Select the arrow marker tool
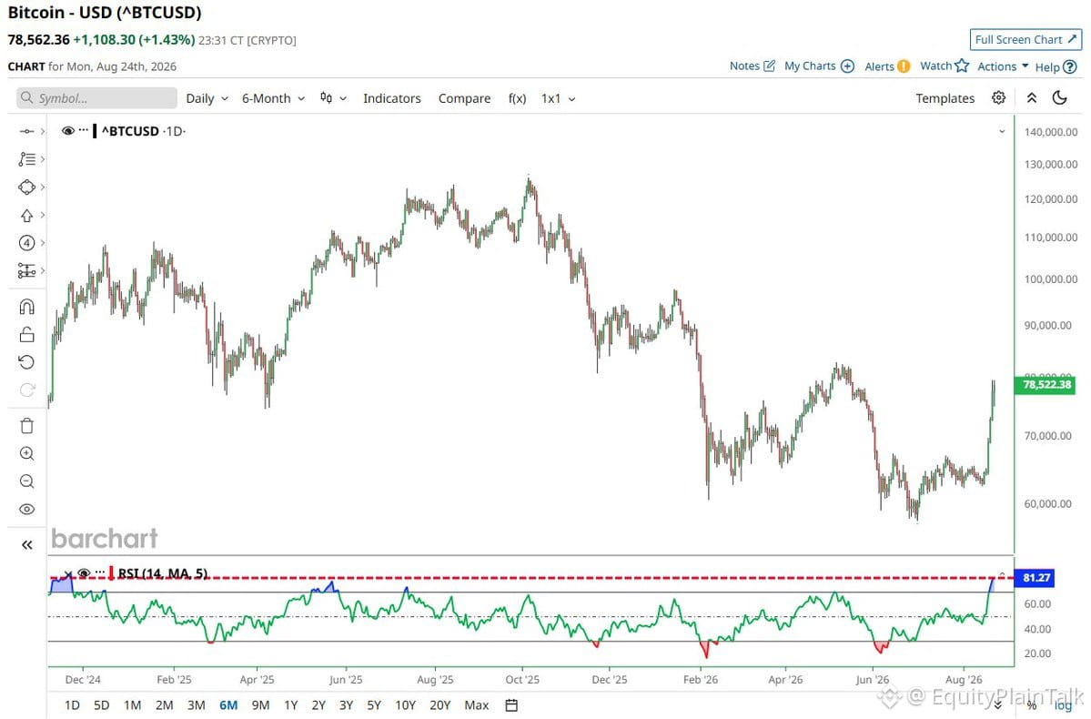This screenshot has width=1091, height=719. 26,215
